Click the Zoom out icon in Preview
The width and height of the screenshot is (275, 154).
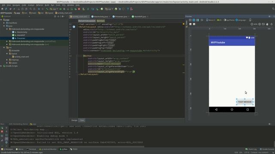252,24
